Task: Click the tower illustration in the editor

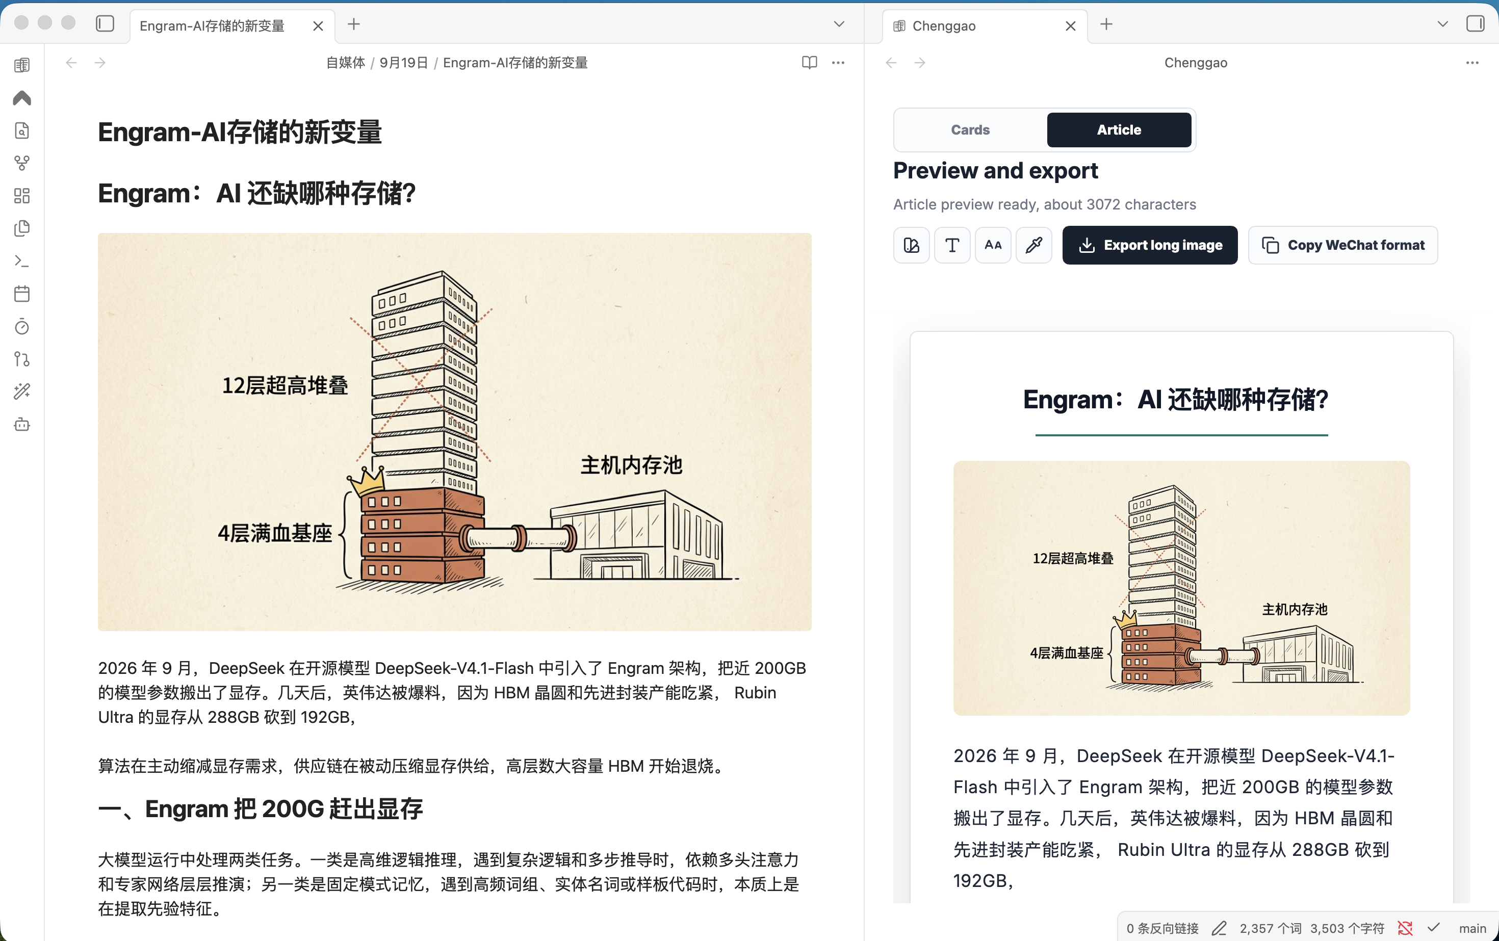Action: click(454, 432)
